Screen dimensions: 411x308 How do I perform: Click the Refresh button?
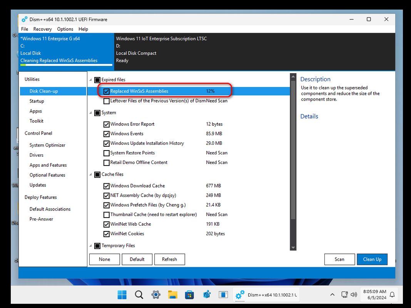pos(169,259)
